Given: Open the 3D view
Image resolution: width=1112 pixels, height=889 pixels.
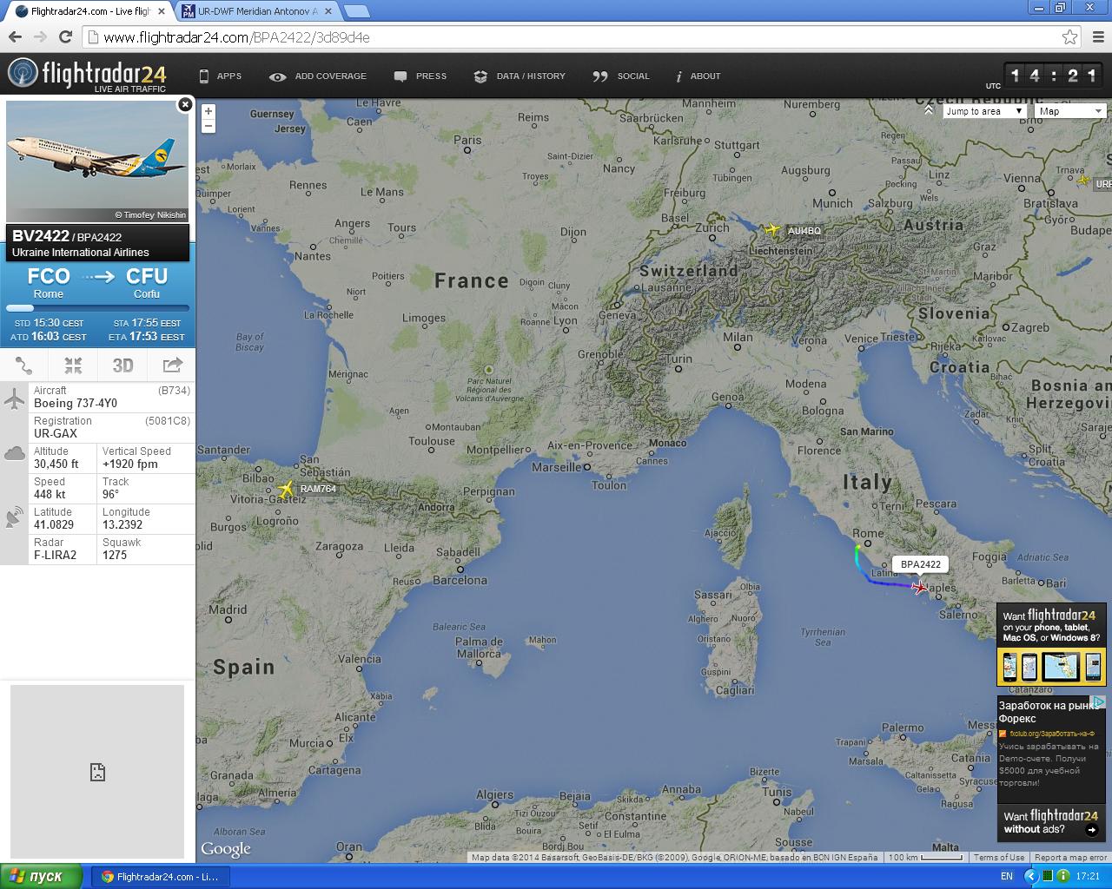Looking at the screenshot, I should [x=122, y=365].
